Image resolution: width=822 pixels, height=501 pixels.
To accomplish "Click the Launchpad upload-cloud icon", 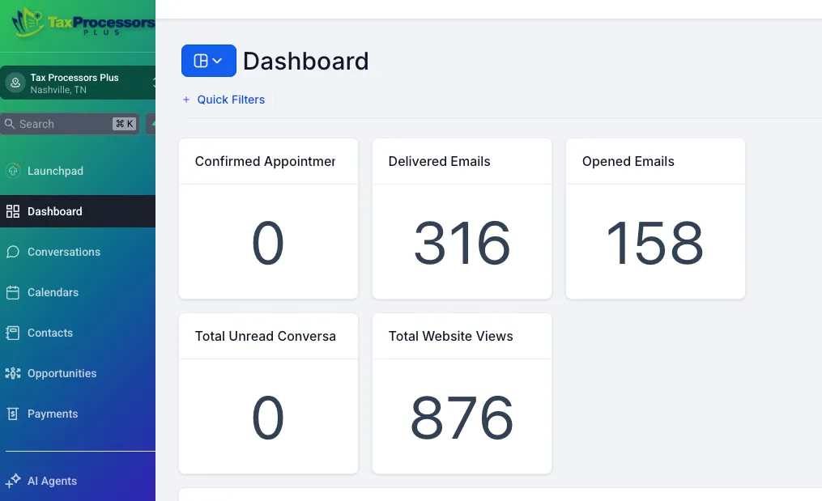I will pos(13,171).
